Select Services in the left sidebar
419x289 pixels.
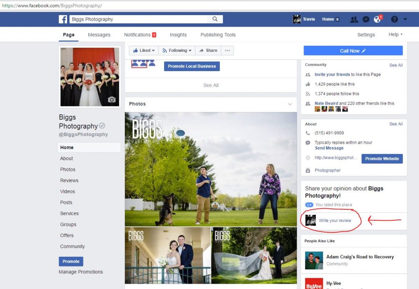coord(70,213)
